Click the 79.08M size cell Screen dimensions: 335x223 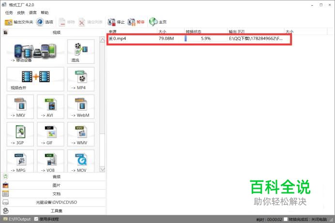click(x=166, y=39)
